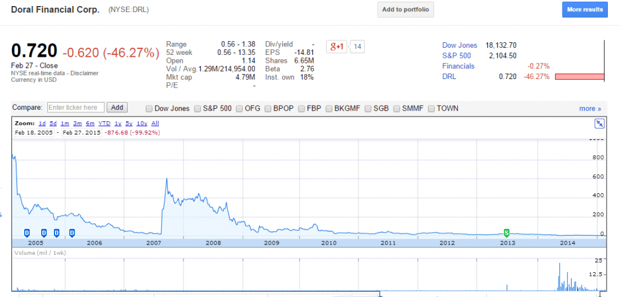Click the Add button beside ticker field

[x=117, y=107]
